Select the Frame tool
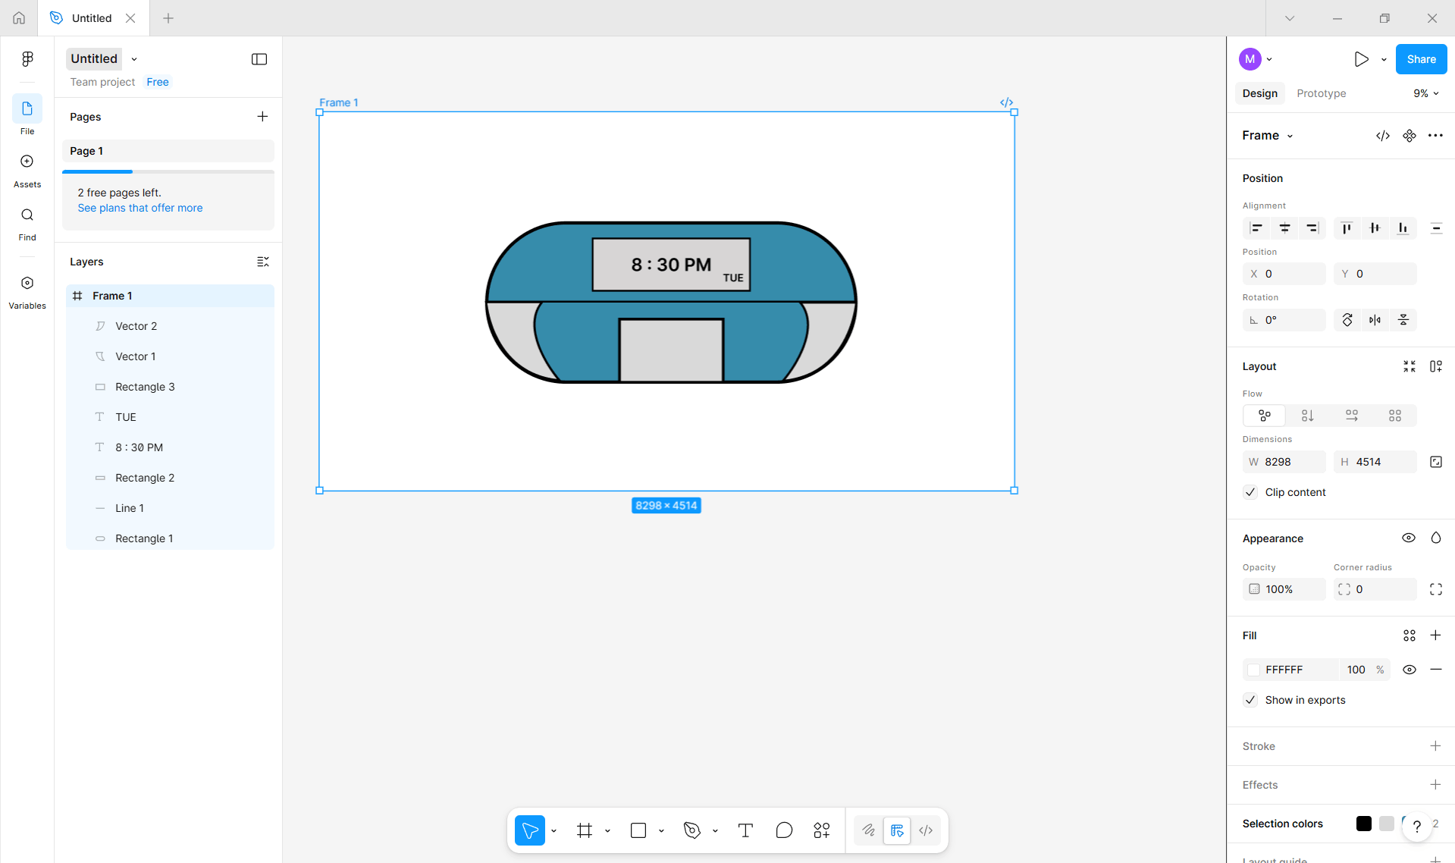 pos(584,830)
